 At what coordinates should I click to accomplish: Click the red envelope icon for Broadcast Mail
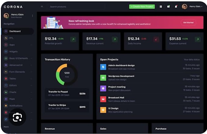(x=103, y=99)
